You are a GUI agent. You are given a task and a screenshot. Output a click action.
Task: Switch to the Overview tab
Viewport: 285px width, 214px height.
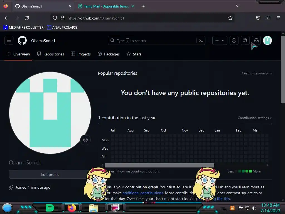(18, 54)
